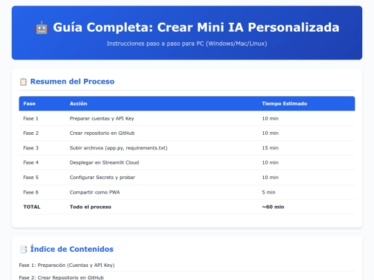Select the 'TOTAL' row label
Viewport: 374px width, 280px height.
pyautogui.click(x=32, y=207)
